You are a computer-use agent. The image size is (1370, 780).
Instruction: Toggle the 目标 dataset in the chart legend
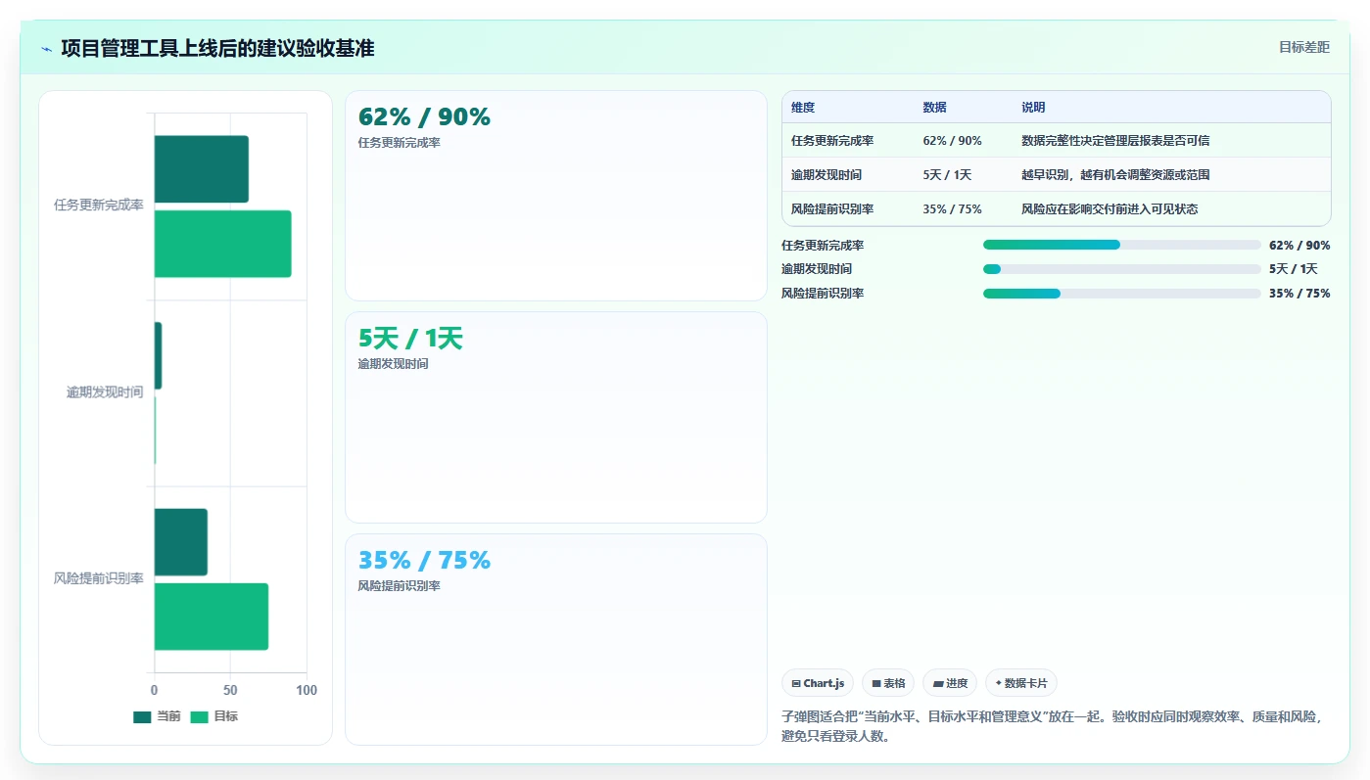pos(214,716)
